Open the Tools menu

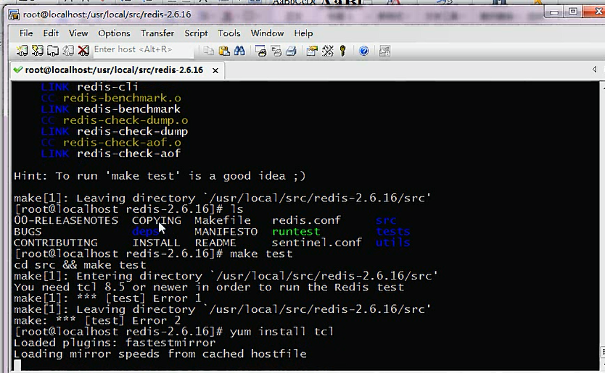pyautogui.click(x=229, y=33)
